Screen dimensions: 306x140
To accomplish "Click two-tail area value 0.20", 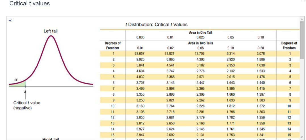I will [261, 48].
